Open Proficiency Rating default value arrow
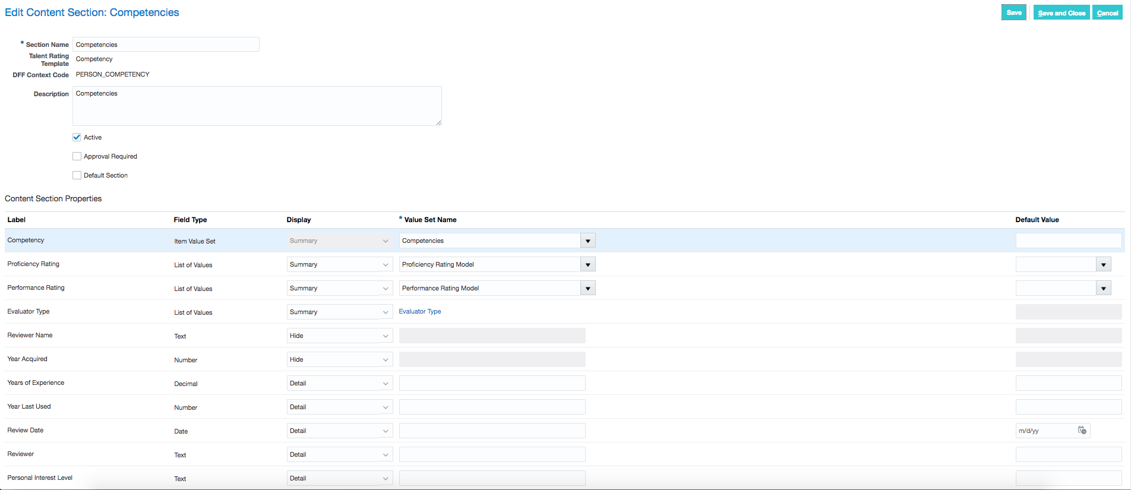The image size is (1131, 490). click(x=1104, y=264)
